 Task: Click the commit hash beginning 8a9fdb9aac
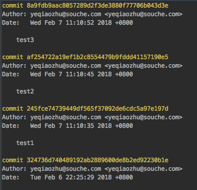coord(97,6)
